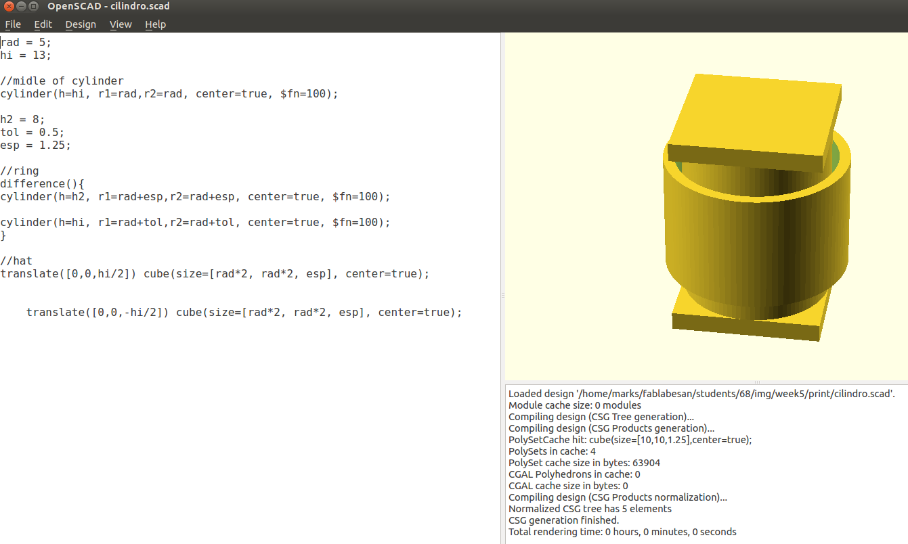Open the View menu

[x=121, y=24]
